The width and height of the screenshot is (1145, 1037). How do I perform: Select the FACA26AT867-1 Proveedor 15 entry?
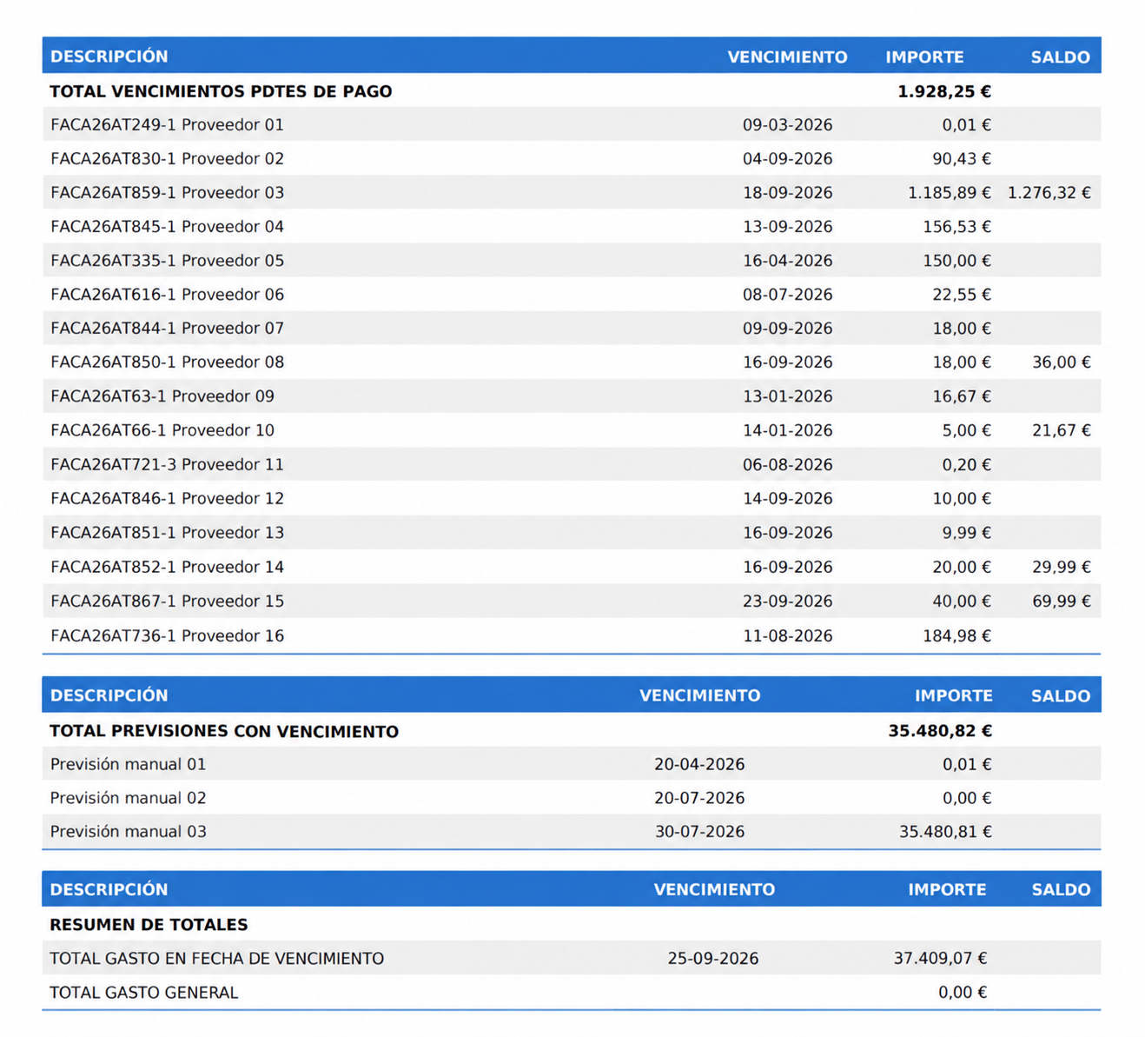572,601
